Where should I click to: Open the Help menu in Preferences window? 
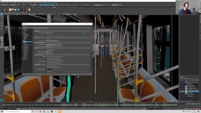[x=26, y=26]
